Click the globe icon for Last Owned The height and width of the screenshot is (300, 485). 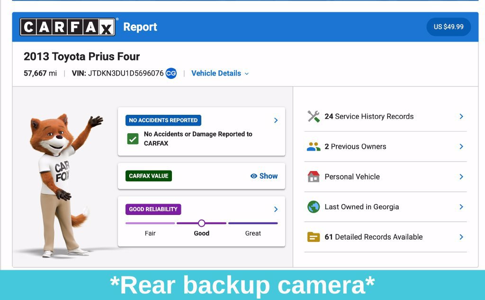click(x=314, y=207)
